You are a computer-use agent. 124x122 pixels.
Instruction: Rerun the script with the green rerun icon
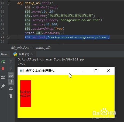pyautogui.click(x=3, y=62)
